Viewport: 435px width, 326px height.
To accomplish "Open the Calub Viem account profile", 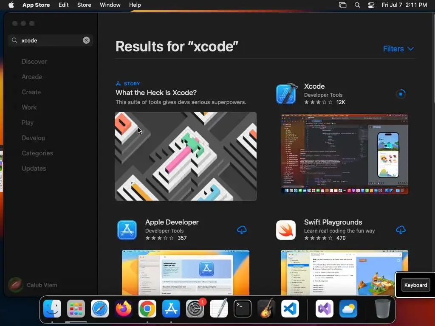I will [33, 285].
